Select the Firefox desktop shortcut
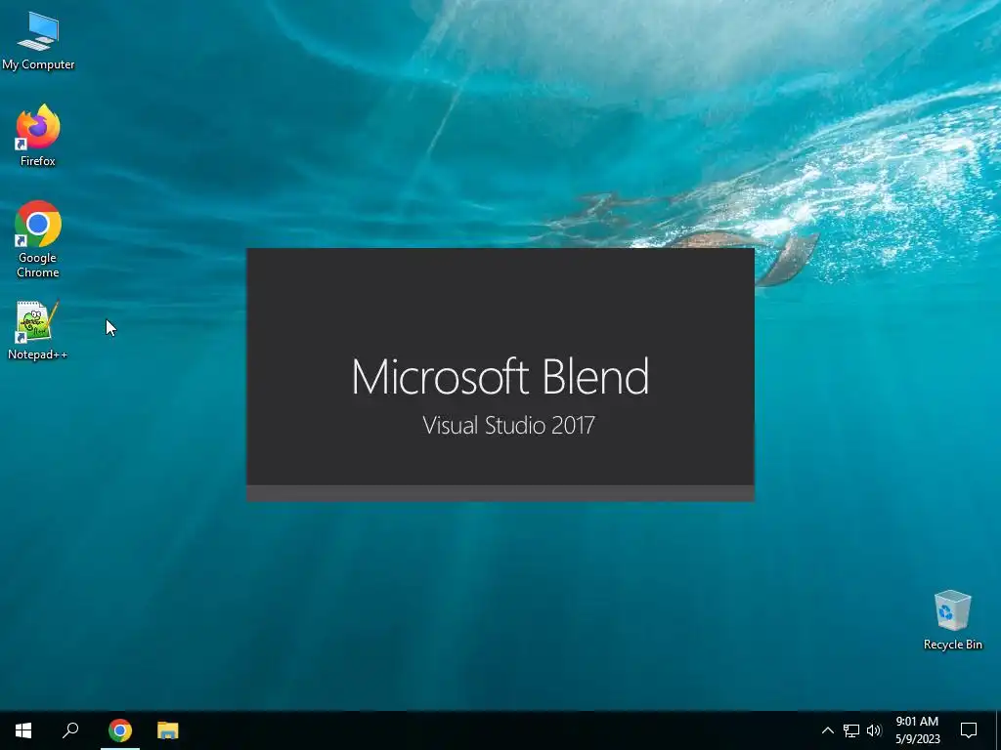This screenshot has height=750, width=1001. [38, 135]
